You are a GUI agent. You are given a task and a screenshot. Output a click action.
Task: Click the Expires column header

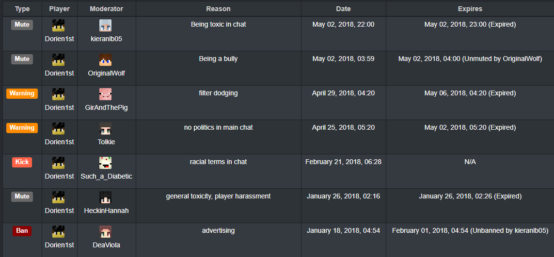pyautogui.click(x=470, y=9)
